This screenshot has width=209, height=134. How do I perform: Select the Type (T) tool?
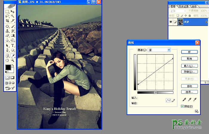(x=13, y=46)
